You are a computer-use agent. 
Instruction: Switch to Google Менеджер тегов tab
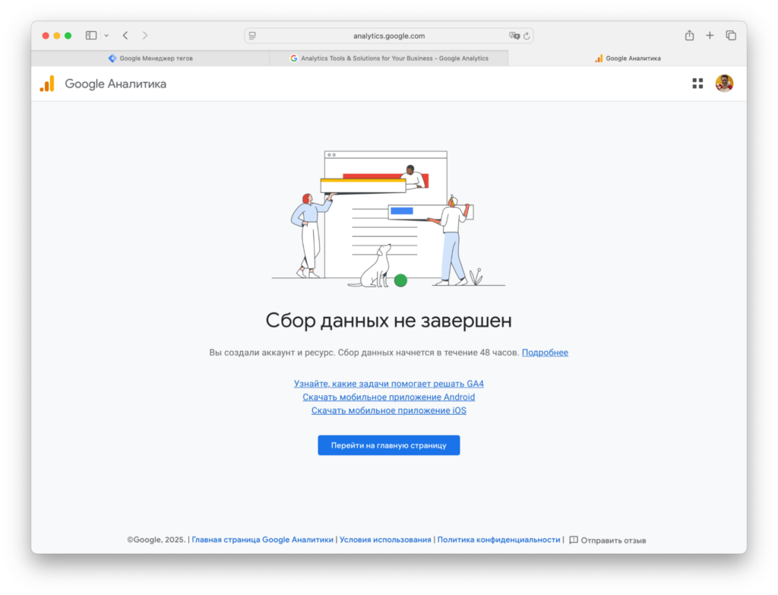point(150,58)
